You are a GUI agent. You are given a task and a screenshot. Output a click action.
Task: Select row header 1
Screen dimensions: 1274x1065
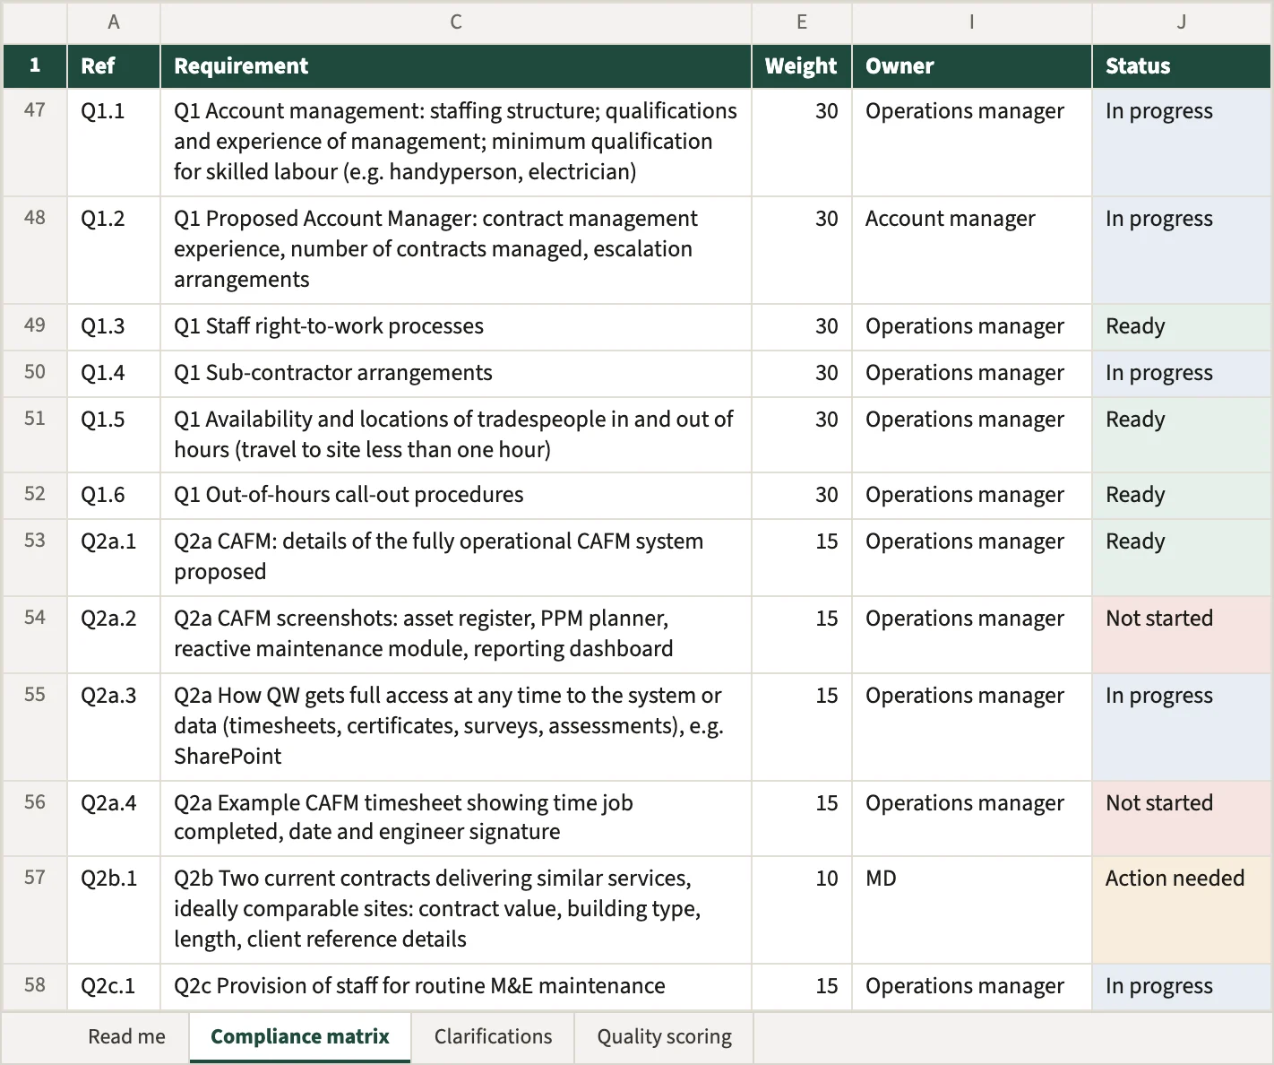pos(35,66)
